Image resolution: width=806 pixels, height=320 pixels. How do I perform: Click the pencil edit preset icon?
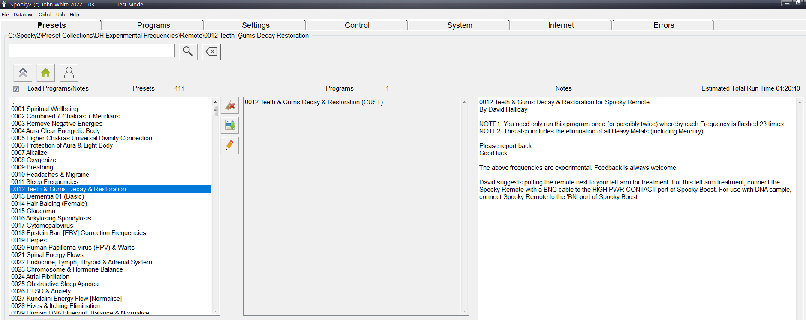[230, 145]
